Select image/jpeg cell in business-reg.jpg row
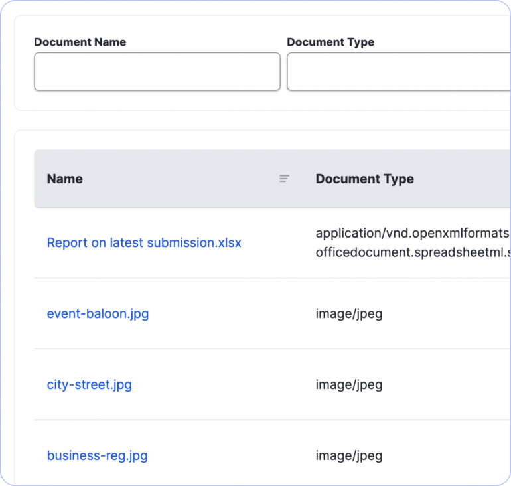This screenshot has width=511, height=486. click(349, 455)
